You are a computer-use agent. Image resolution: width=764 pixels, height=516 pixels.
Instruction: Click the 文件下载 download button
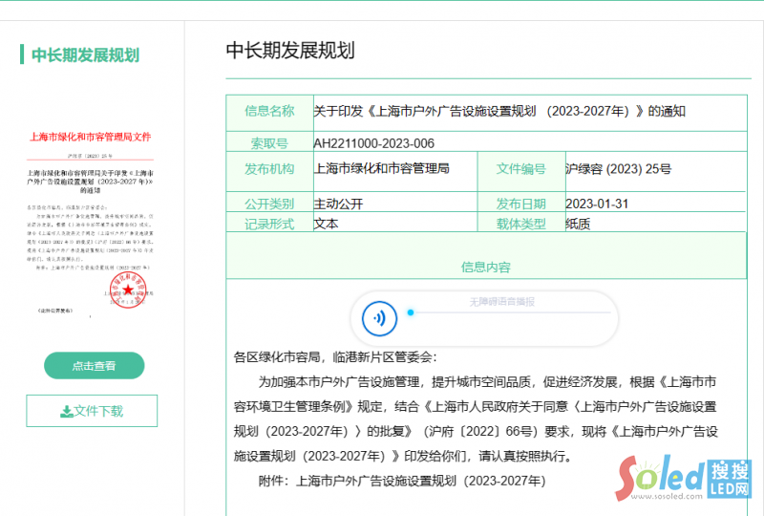click(x=92, y=411)
